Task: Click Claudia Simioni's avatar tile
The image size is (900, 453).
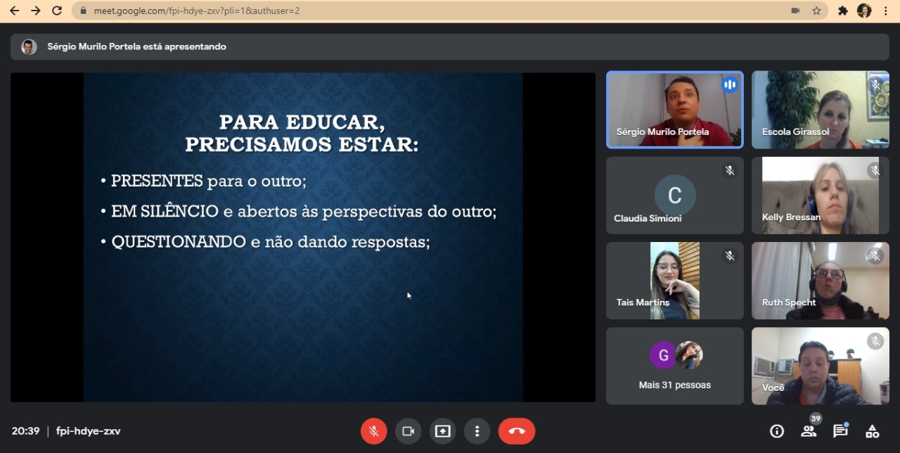Action: 674,196
